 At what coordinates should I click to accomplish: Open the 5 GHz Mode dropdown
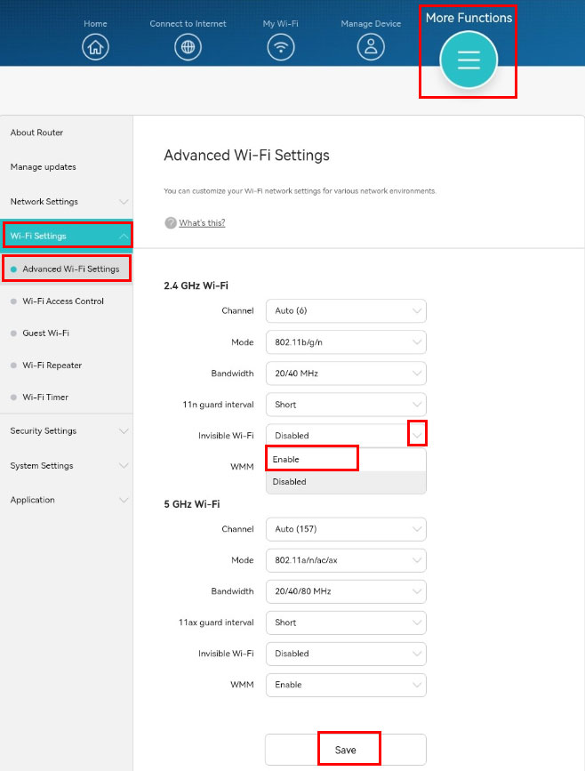pyautogui.click(x=346, y=560)
